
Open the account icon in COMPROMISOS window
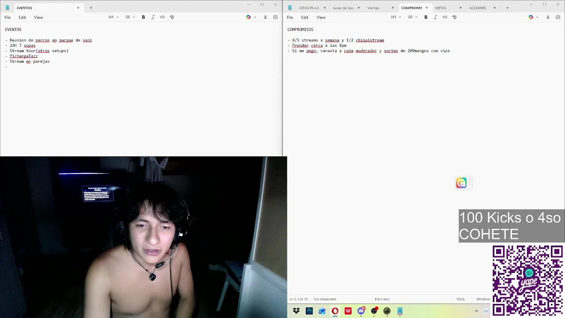click(x=548, y=17)
